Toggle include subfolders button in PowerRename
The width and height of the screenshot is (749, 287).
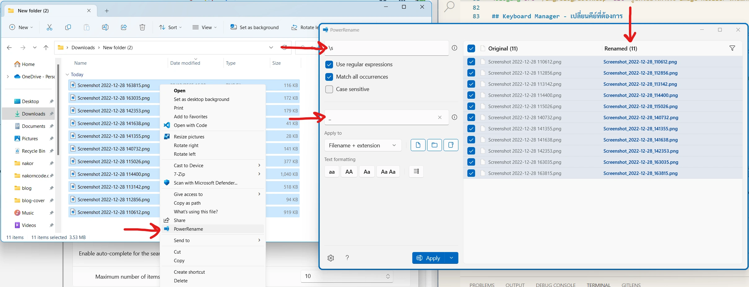(451, 145)
